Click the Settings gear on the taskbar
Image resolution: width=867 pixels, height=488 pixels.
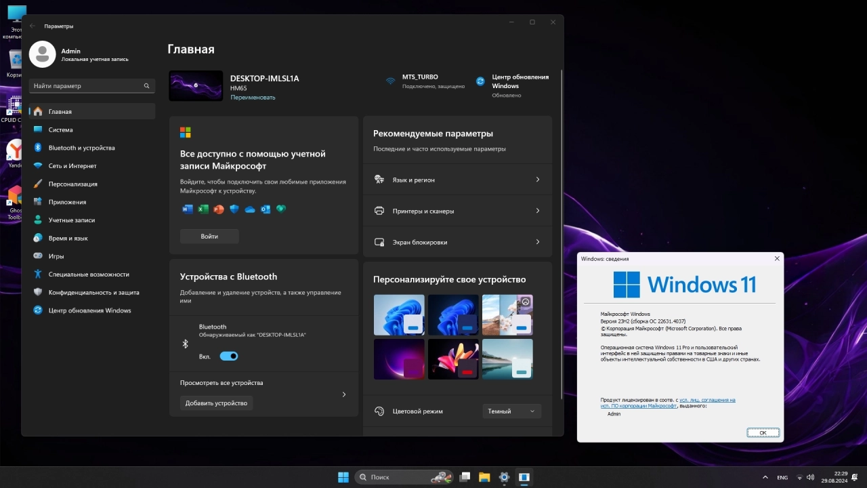[x=504, y=477]
